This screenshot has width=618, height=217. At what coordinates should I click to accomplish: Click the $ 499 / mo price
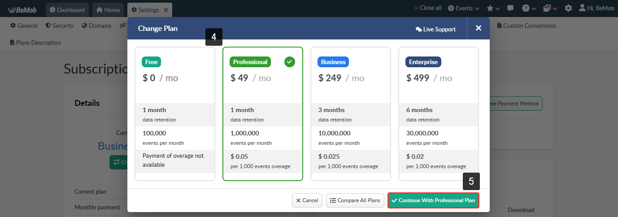click(429, 78)
